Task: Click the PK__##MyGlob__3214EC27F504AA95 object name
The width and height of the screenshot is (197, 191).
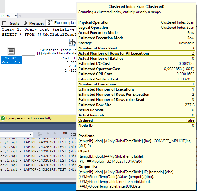Action: tap(110, 161)
